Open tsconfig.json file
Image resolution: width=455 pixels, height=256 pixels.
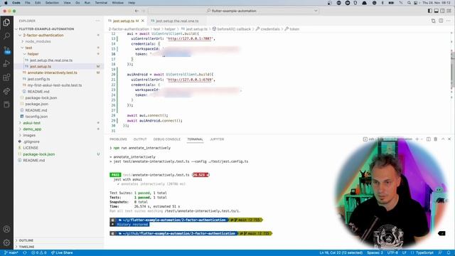point(36,117)
